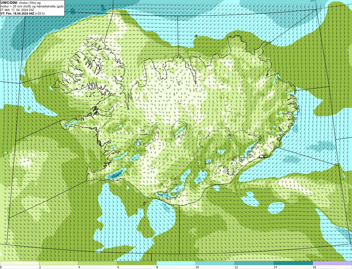Click the 12–14 m/s teal legend swatch

[254, 263]
